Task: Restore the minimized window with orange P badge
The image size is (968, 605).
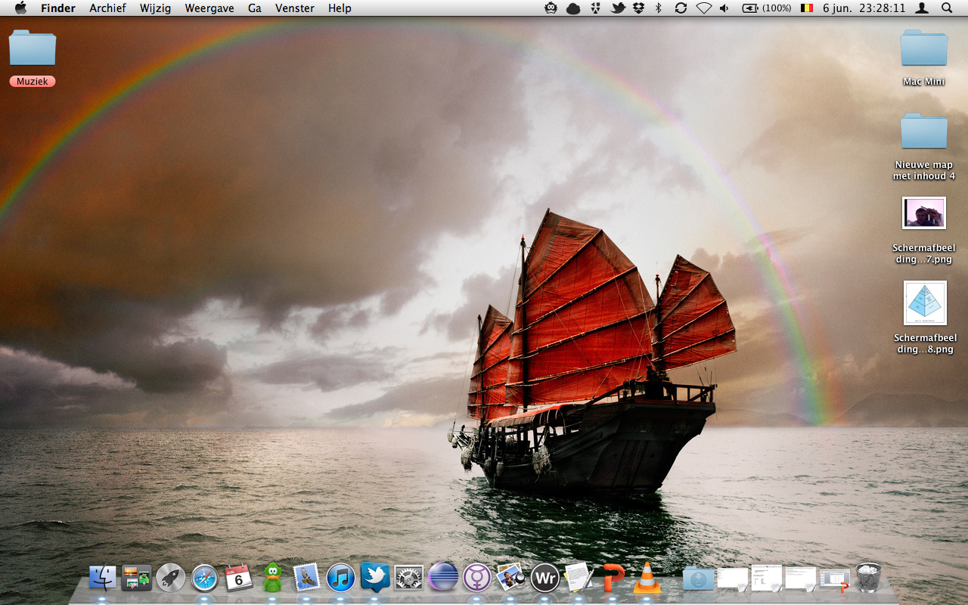Action: tap(835, 579)
